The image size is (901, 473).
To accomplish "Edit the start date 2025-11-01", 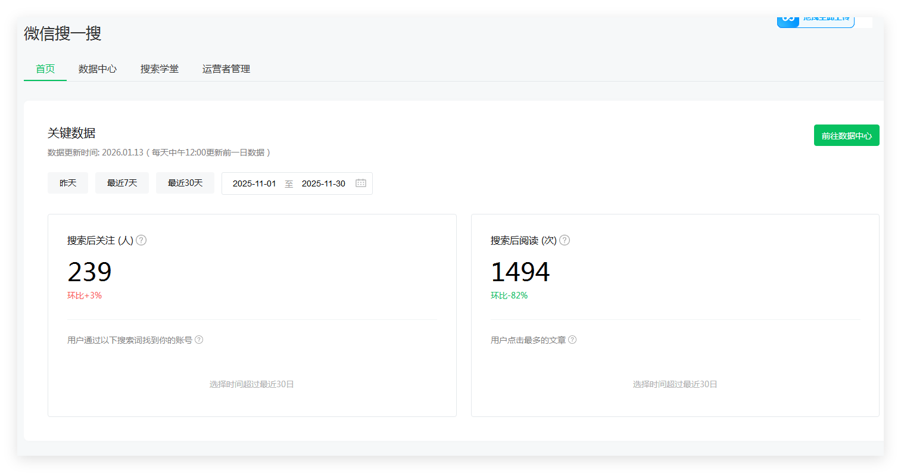I will pos(254,183).
